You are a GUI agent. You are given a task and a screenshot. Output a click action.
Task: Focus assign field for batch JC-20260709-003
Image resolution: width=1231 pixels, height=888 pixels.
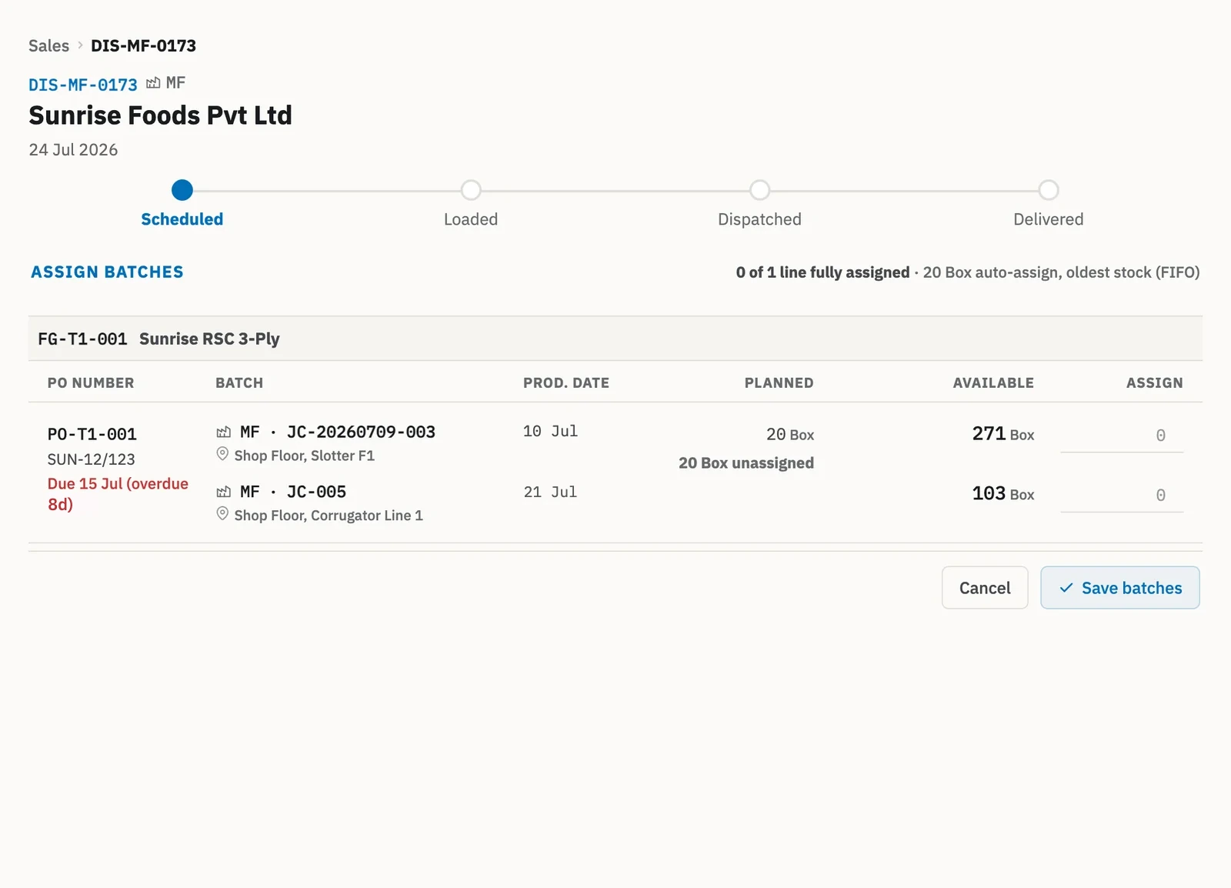coord(1122,436)
